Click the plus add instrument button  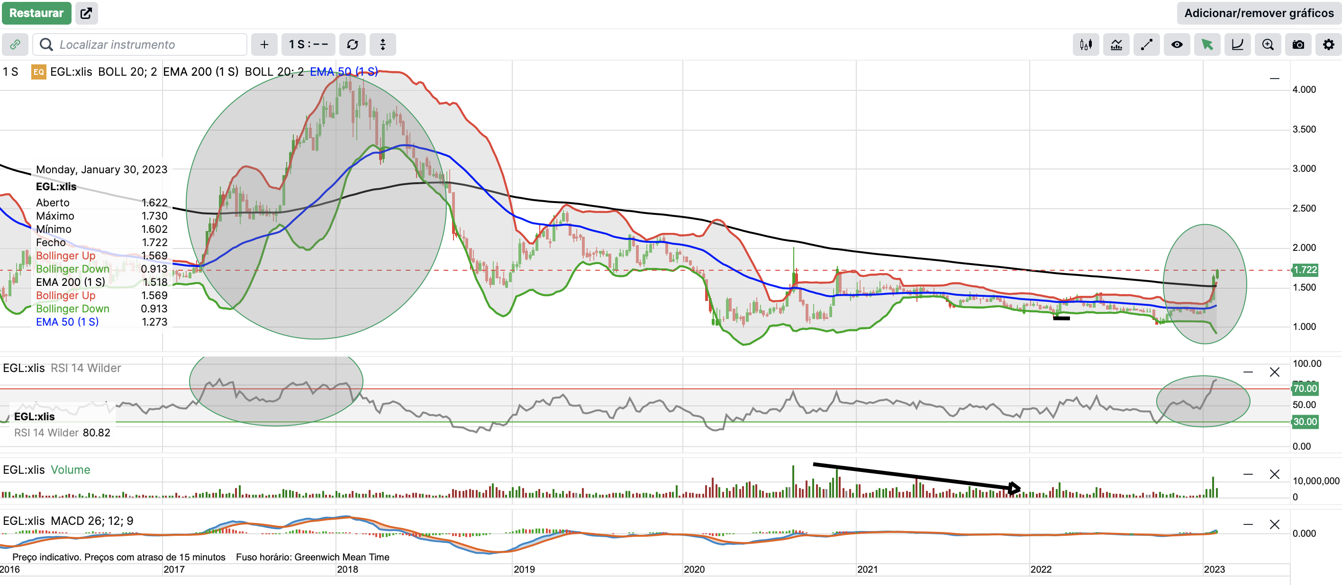[x=264, y=45]
